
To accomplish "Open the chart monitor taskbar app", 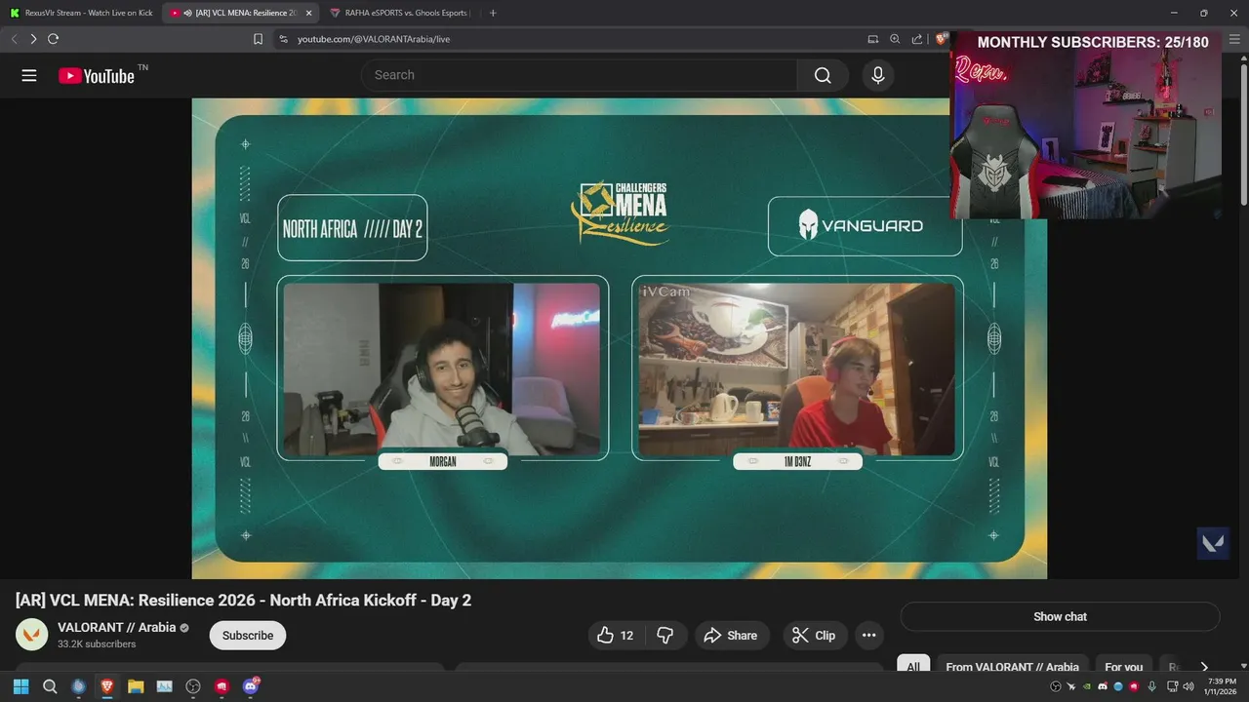I will [x=164, y=686].
